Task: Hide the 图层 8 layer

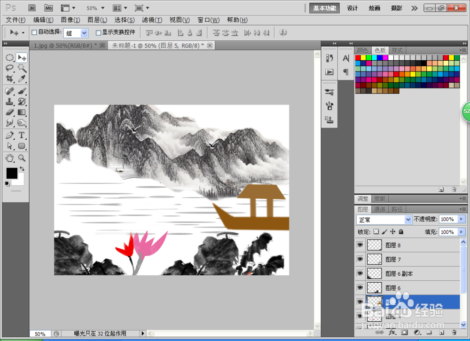Action: click(x=360, y=245)
